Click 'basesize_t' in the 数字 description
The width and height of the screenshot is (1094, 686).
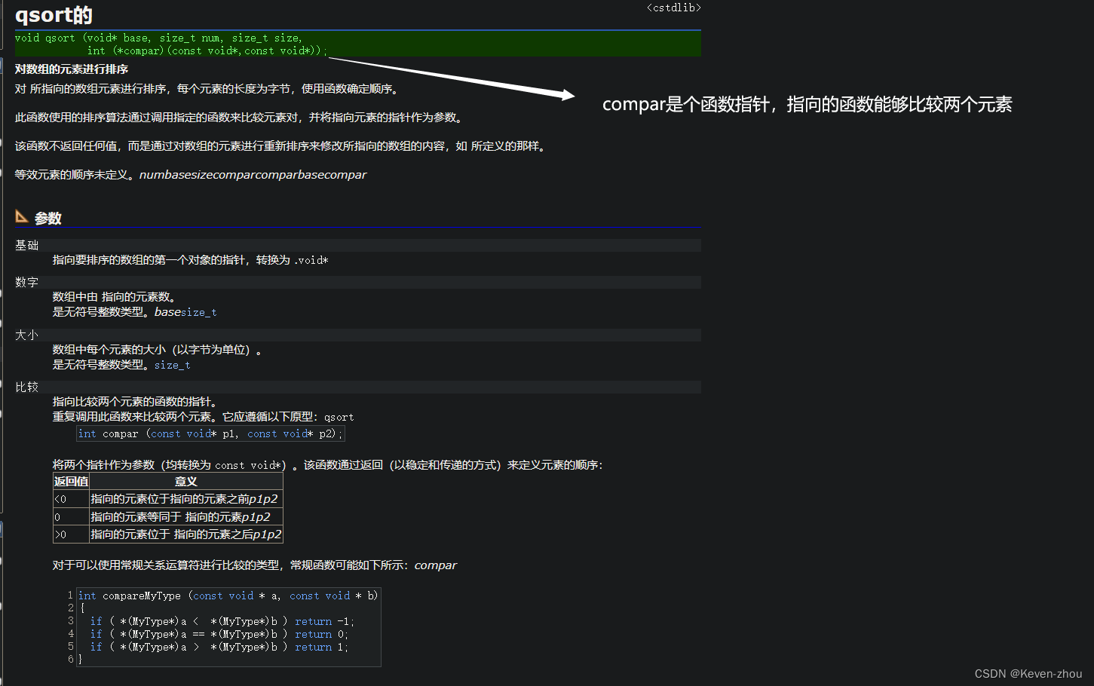(x=185, y=312)
